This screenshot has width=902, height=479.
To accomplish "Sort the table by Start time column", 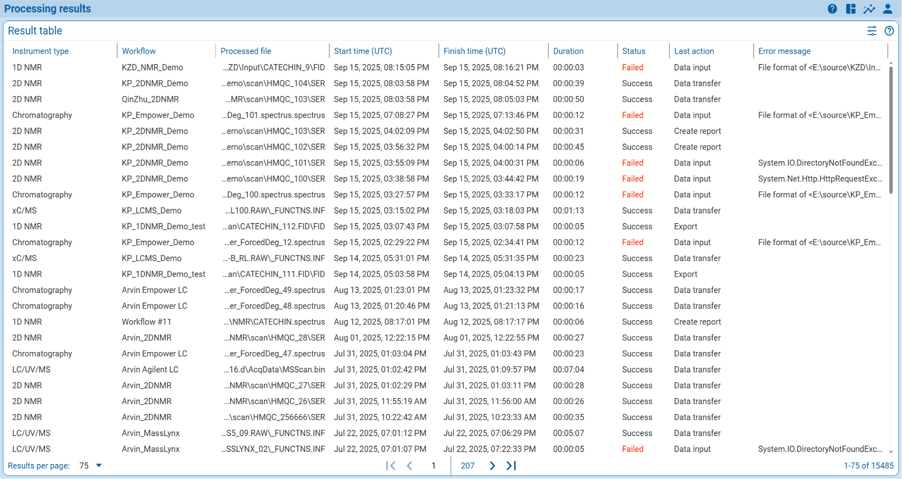I will click(363, 51).
